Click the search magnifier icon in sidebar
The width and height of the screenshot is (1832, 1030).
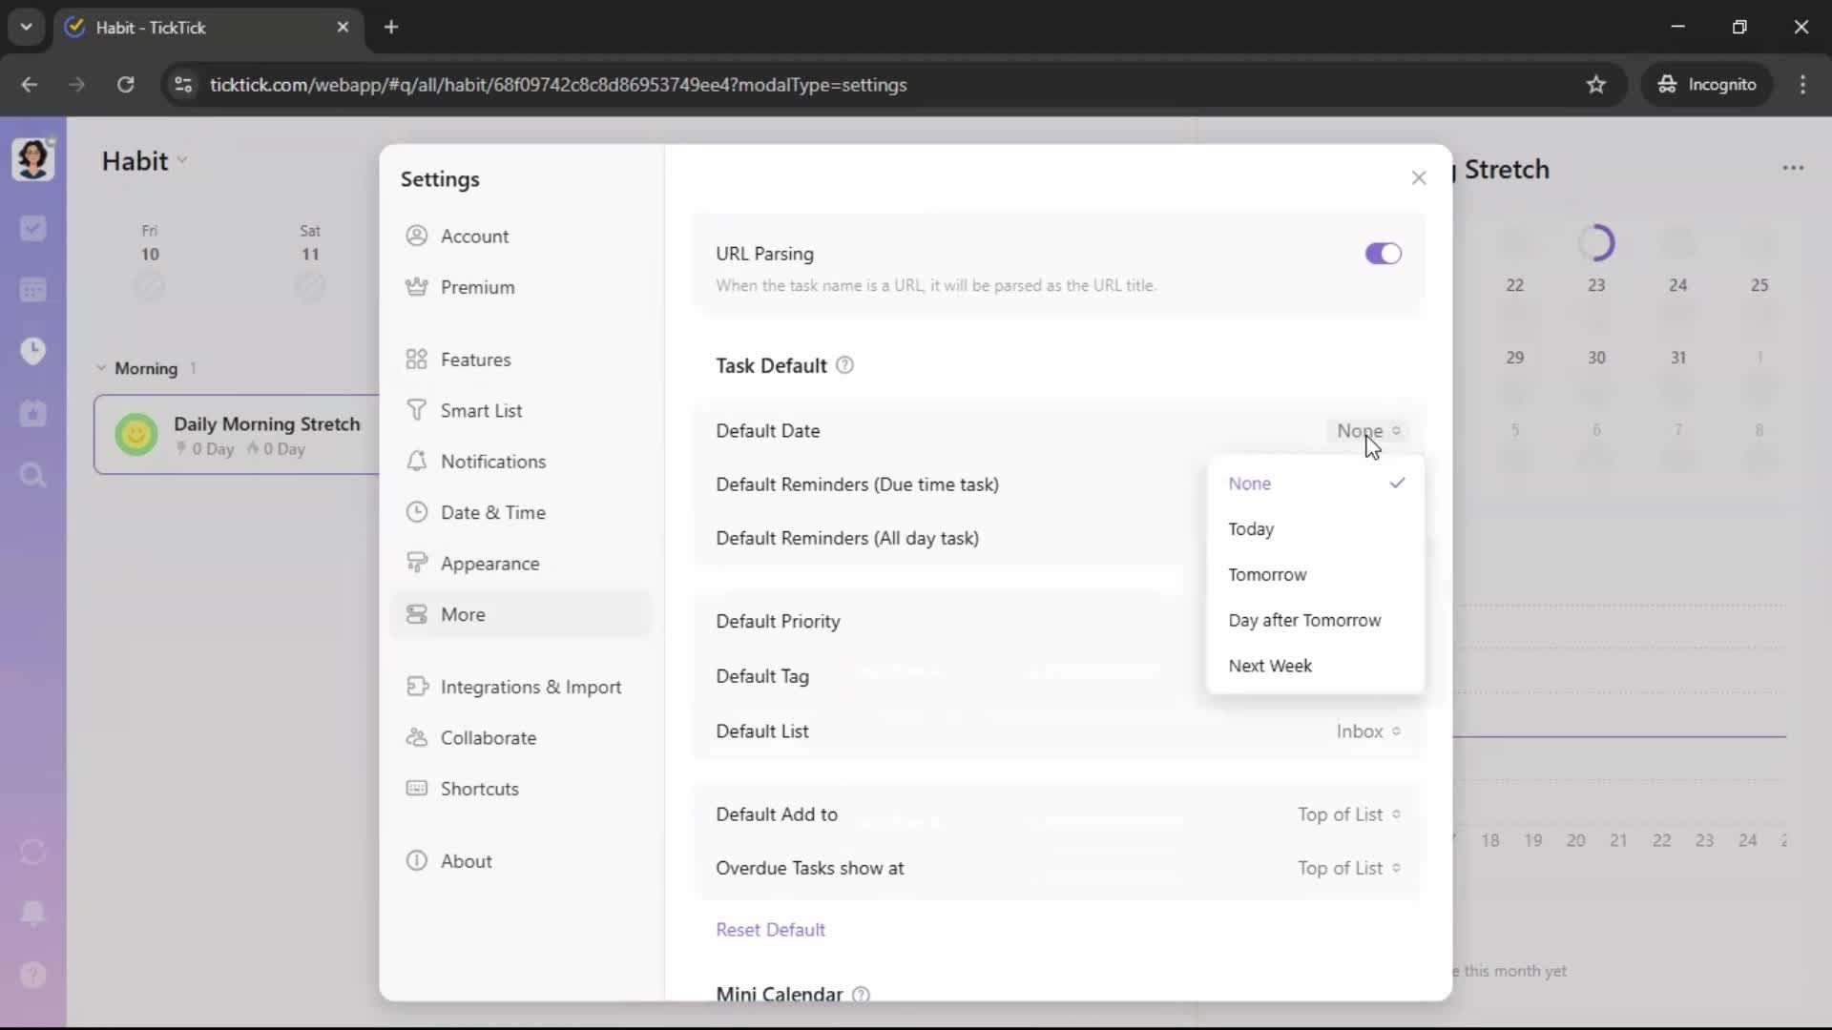tap(33, 475)
